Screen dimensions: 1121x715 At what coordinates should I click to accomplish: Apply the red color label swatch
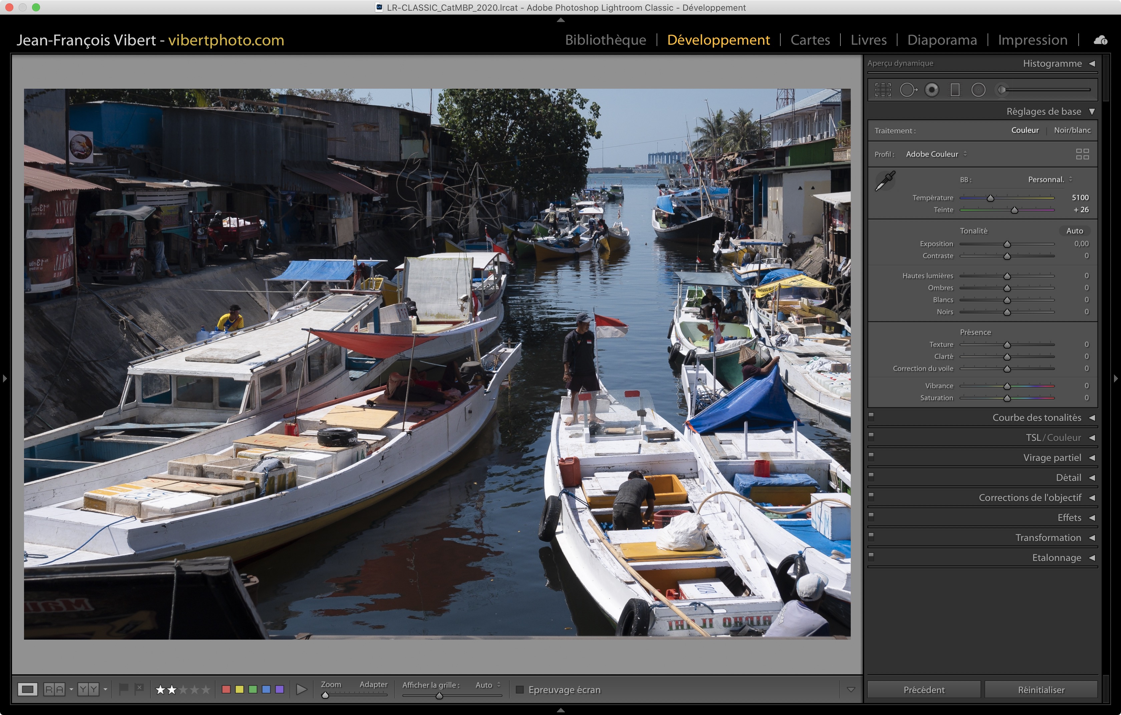pos(226,689)
